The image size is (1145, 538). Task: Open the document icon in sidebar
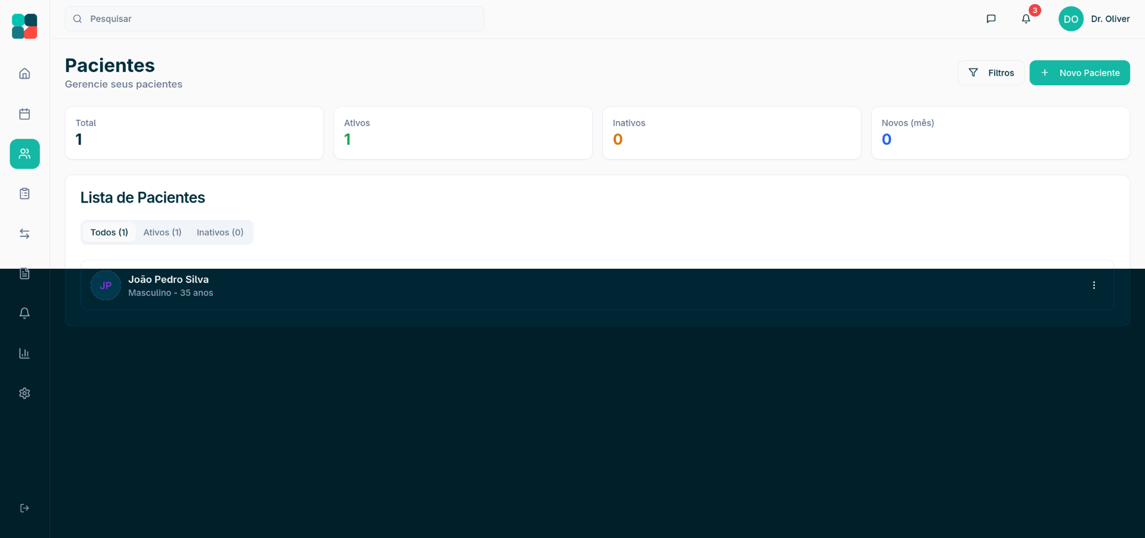pyautogui.click(x=24, y=273)
